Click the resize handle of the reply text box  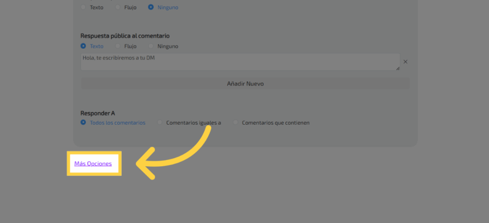397,68
